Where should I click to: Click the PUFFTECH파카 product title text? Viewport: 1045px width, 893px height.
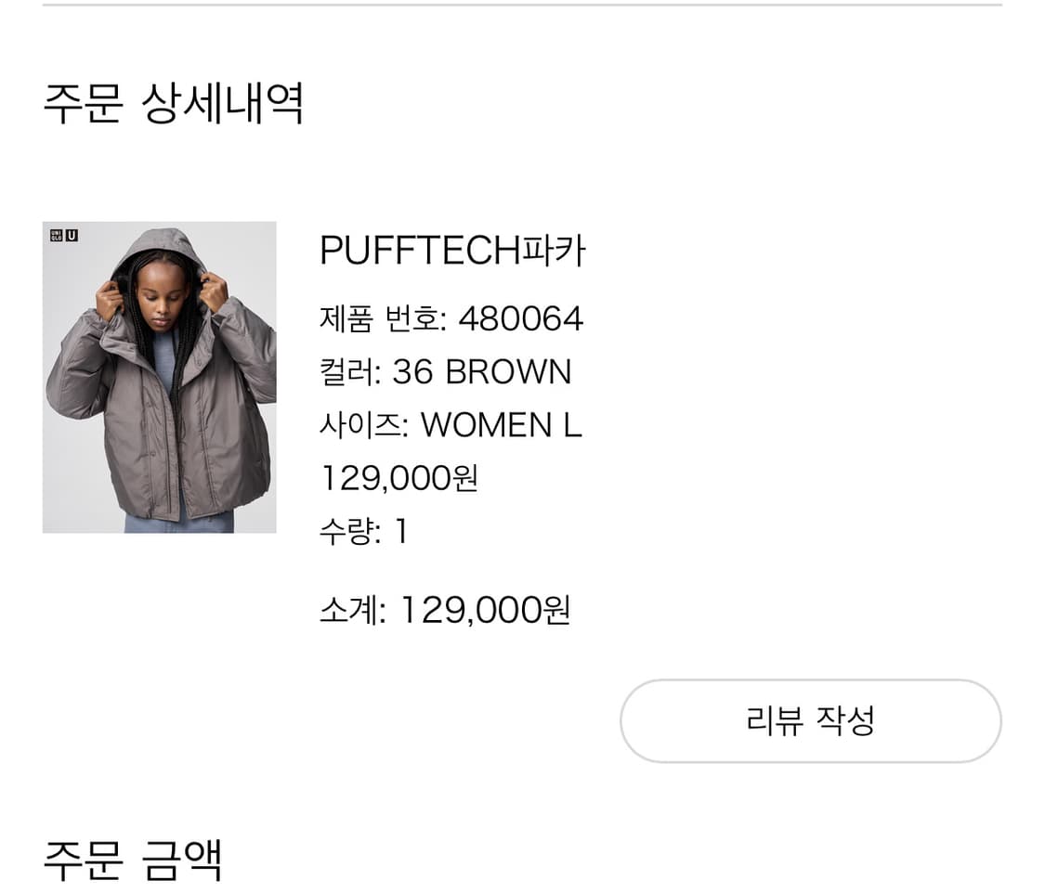coord(452,251)
